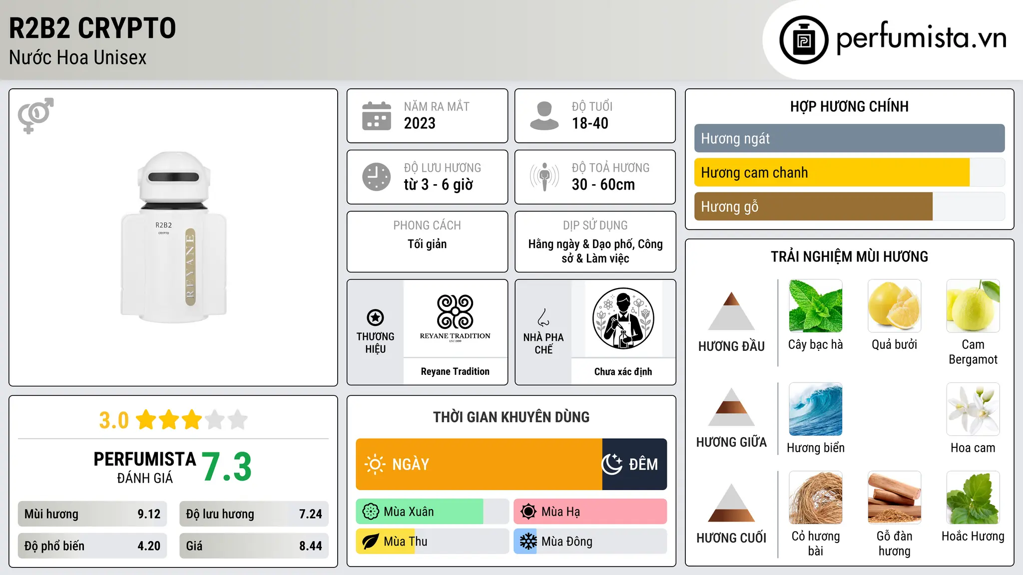
Task: Click the Chưa xác định perfumer label
Action: tap(623, 371)
